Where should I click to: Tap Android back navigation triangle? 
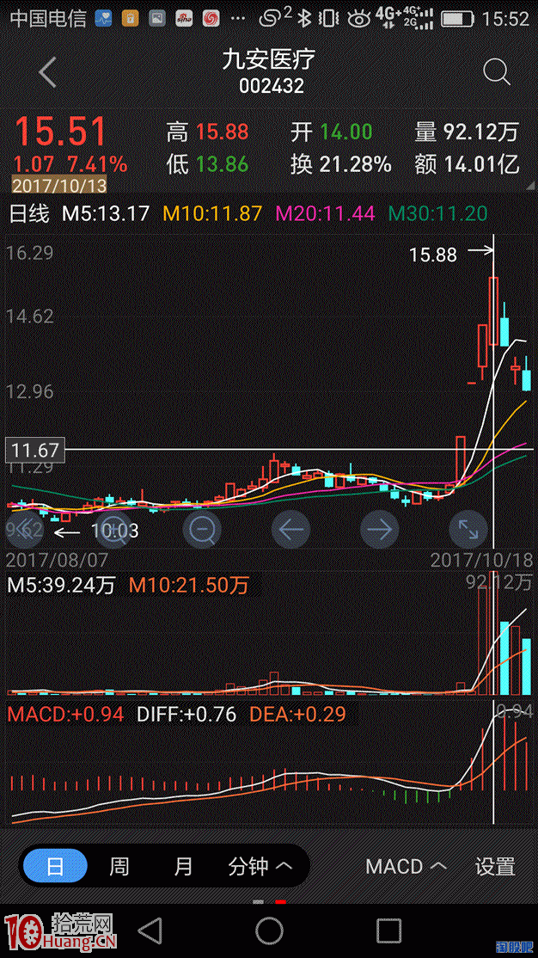[x=150, y=930]
